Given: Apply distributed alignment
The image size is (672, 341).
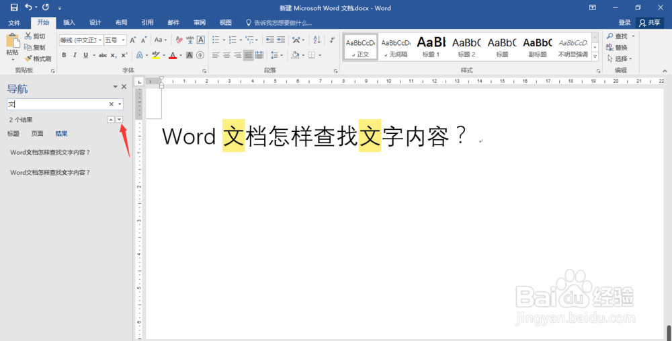Looking at the screenshot, I should click(x=259, y=55).
